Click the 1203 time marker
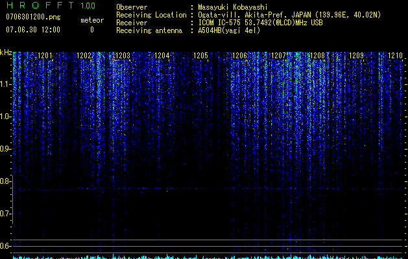The height and width of the screenshot is (259, 408). pyautogui.click(x=123, y=55)
